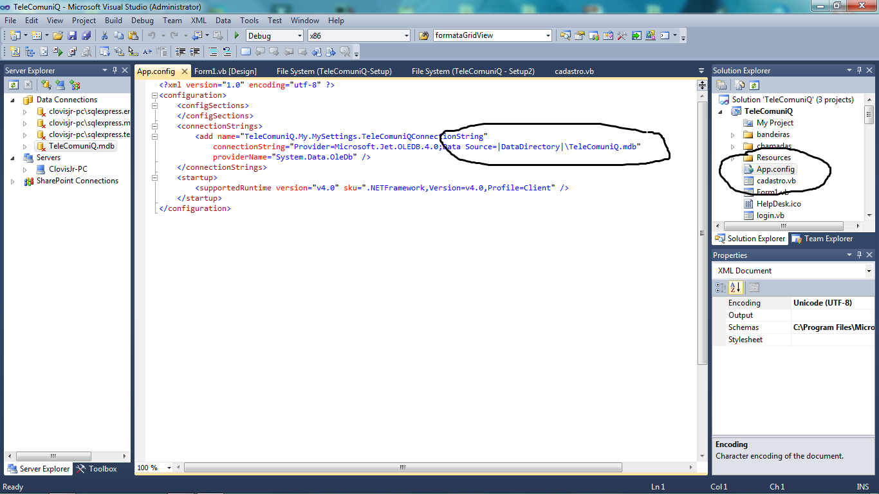The image size is (879, 494).
Task: Expand the TeleComuniQ.mdb connection node
Action: (x=25, y=146)
